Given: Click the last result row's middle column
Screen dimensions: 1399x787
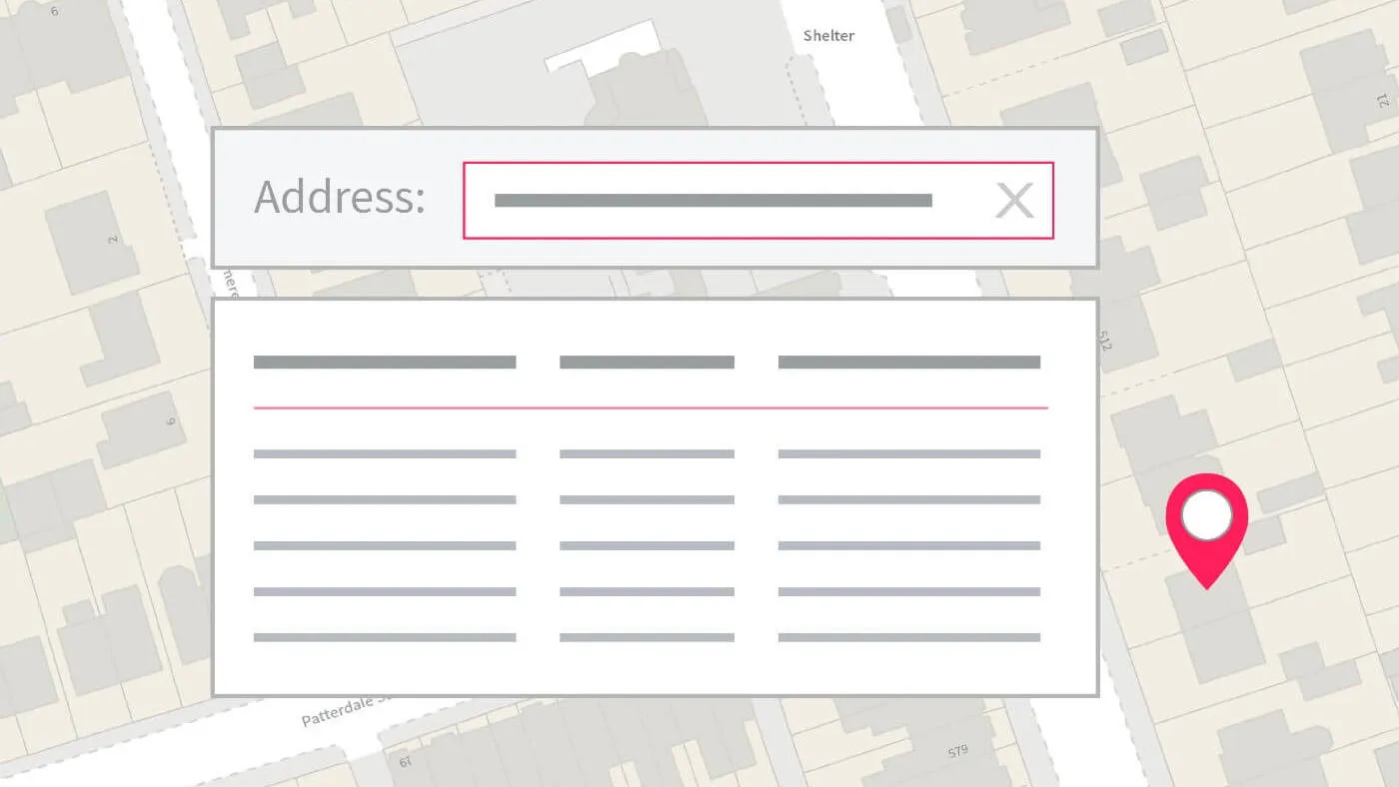Looking at the screenshot, I should click(x=647, y=637).
